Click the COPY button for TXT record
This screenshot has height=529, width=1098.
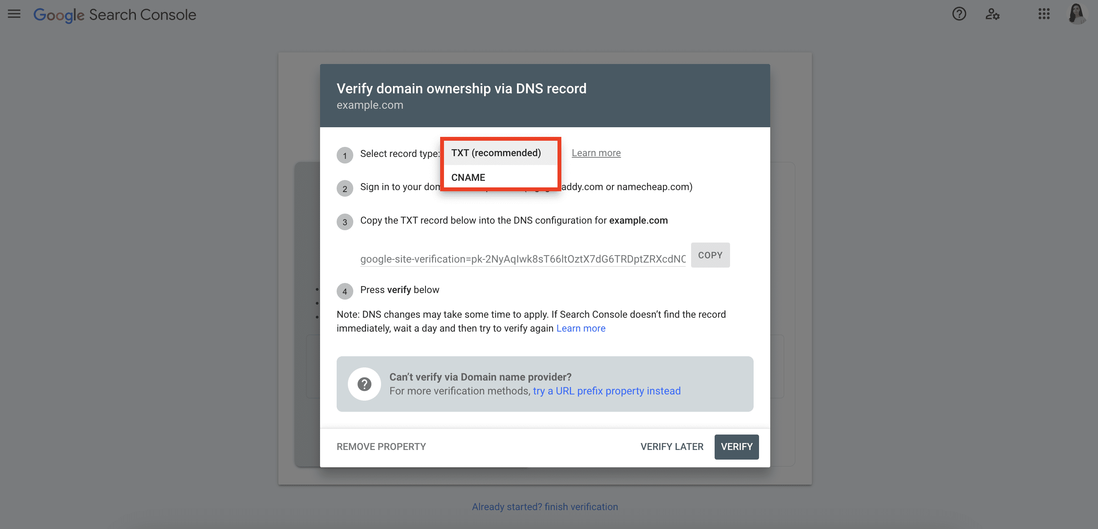coord(710,255)
